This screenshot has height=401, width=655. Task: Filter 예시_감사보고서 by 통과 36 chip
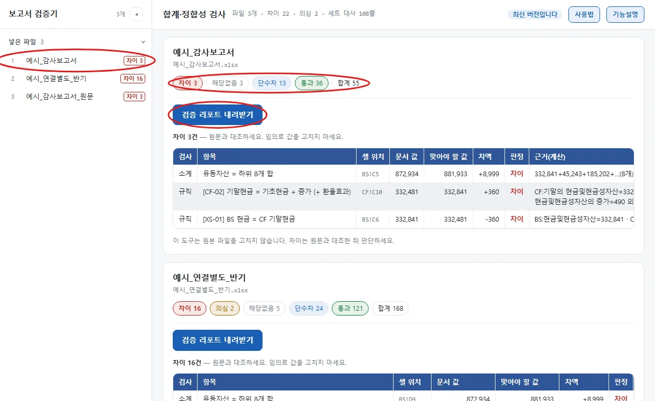coord(312,83)
